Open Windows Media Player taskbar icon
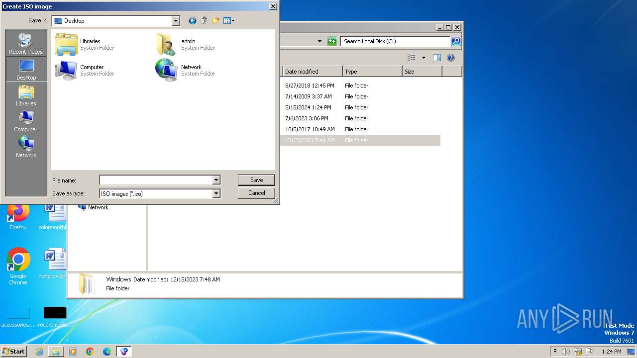Screen dimensions: 637x358 [x=73, y=352]
